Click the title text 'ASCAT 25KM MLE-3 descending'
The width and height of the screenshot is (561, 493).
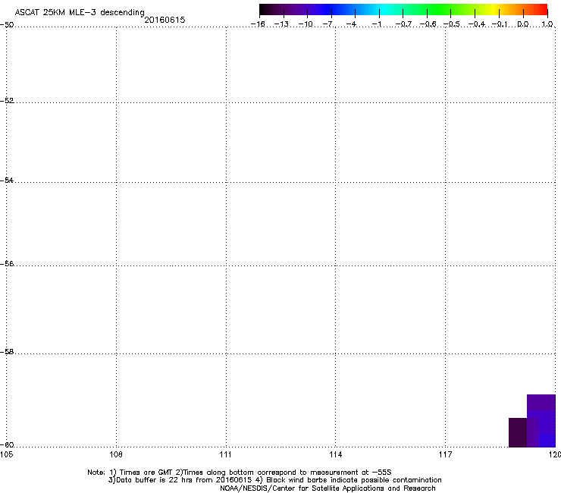[80, 13]
